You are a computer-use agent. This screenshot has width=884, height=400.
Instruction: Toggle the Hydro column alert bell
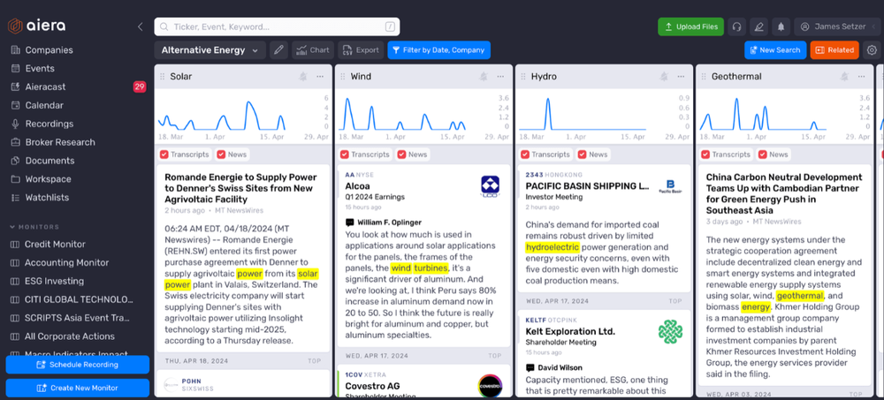coord(664,77)
